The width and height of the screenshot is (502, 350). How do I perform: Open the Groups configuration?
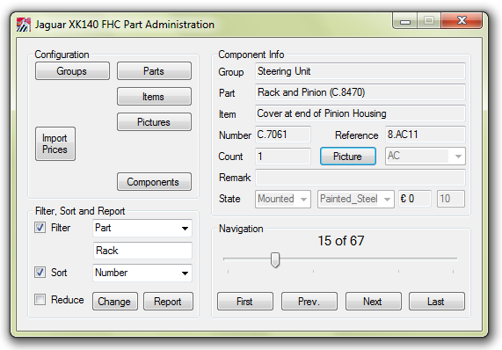pyautogui.click(x=72, y=70)
